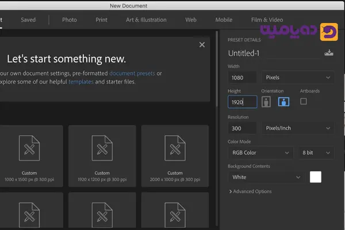Switch to the Photo tab
345x230 pixels.
coord(70,20)
